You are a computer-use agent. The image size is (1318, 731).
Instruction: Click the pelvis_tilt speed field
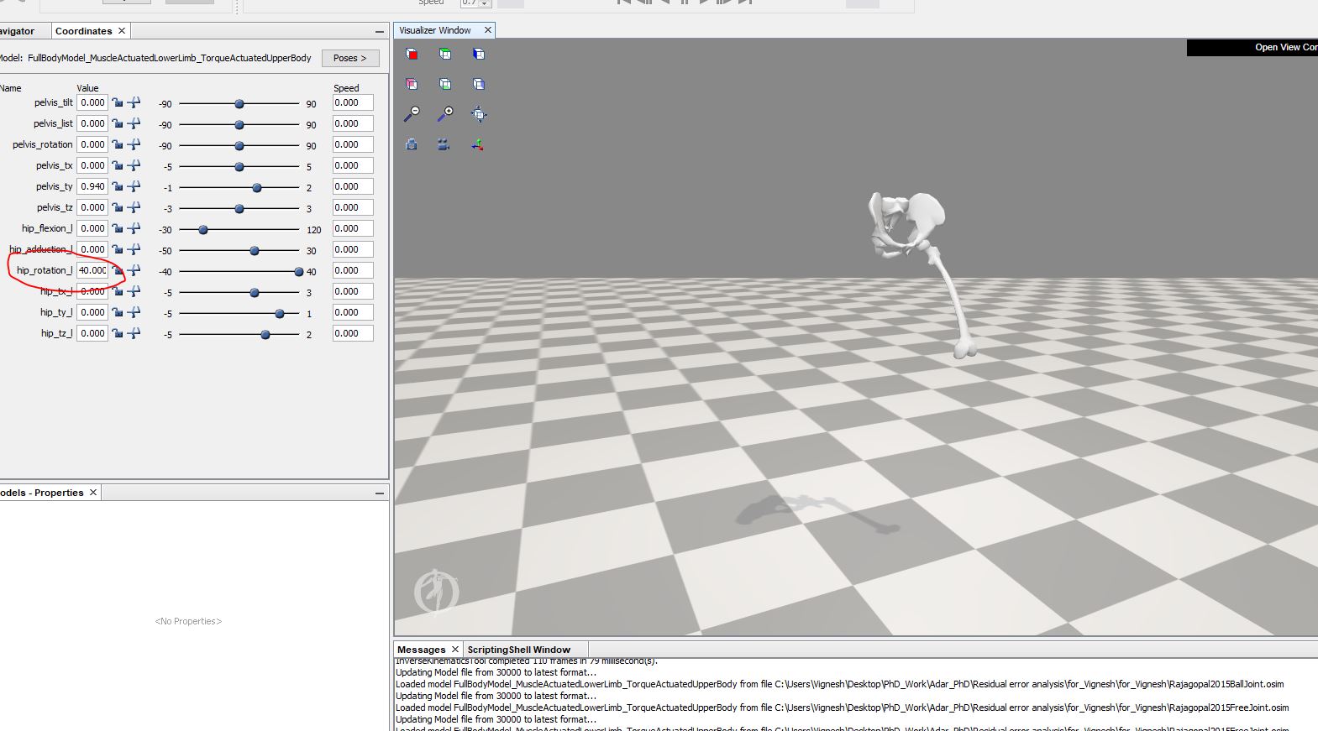[353, 102]
